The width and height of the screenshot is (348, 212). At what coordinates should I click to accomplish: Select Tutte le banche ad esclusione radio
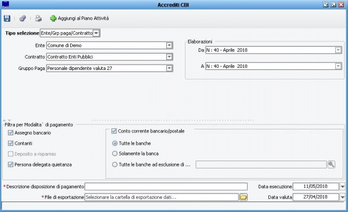click(115, 165)
